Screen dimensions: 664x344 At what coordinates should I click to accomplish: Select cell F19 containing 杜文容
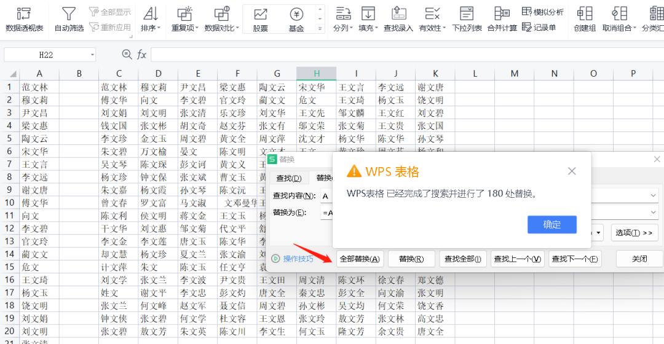(x=237, y=318)
